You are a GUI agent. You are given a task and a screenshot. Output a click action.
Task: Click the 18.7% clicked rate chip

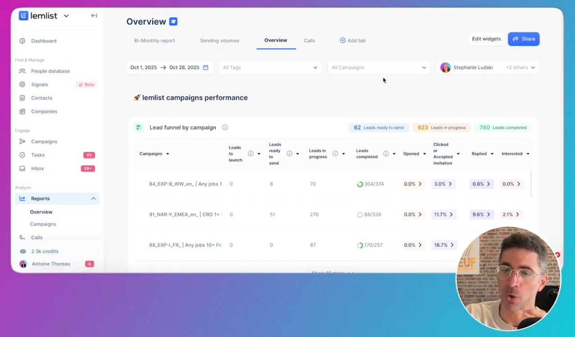pos(444,245)
